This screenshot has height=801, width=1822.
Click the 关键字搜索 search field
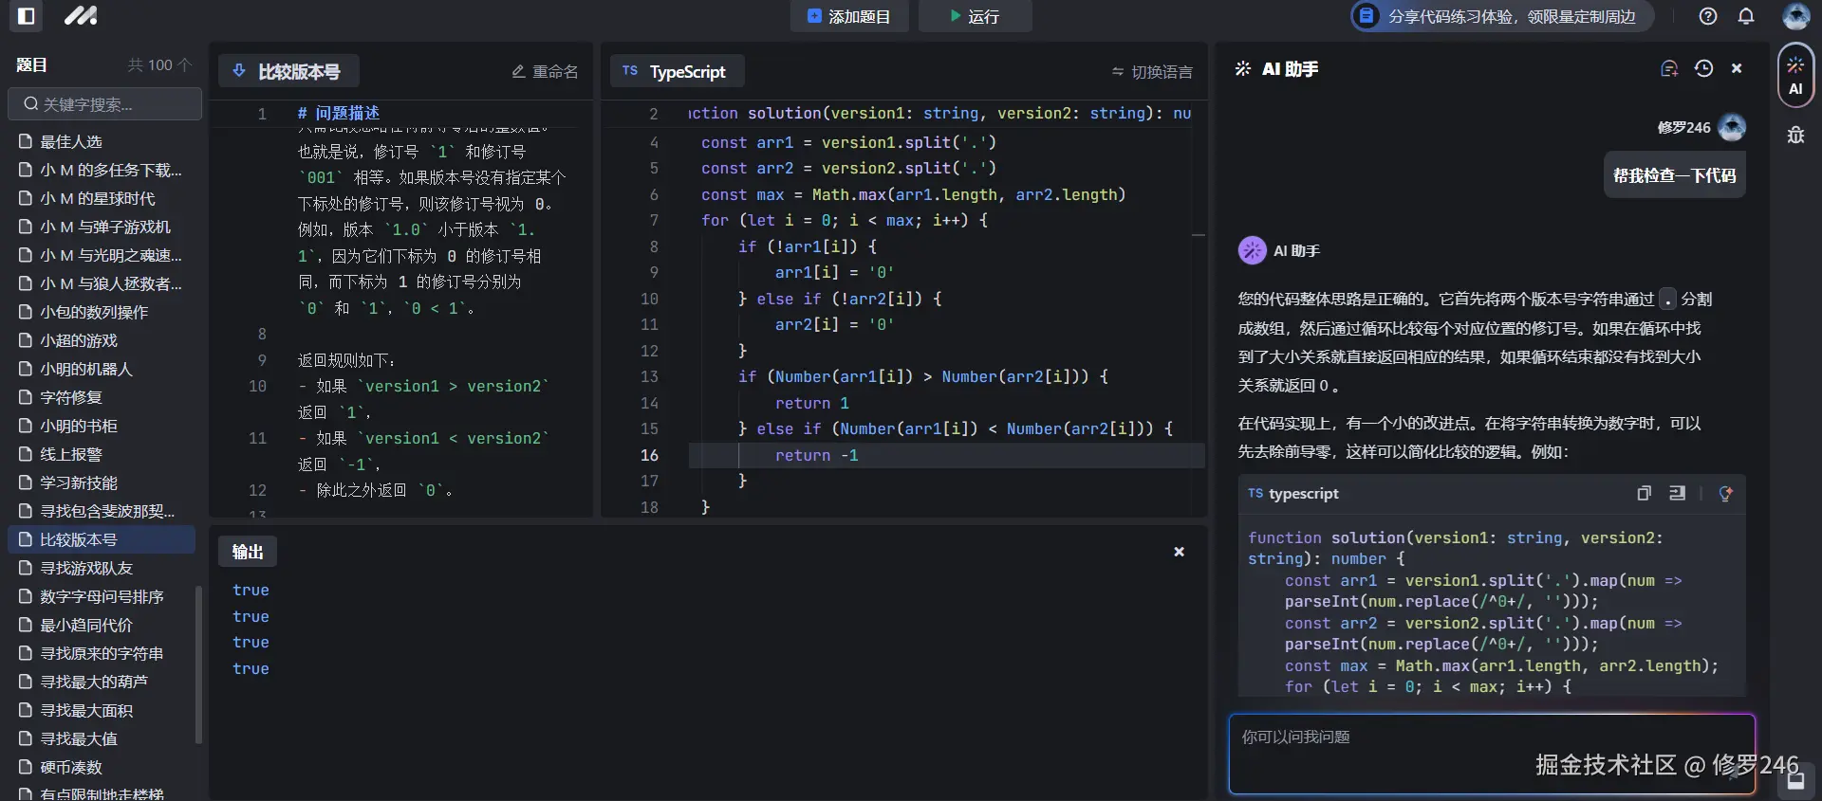(x=106, y=104)
